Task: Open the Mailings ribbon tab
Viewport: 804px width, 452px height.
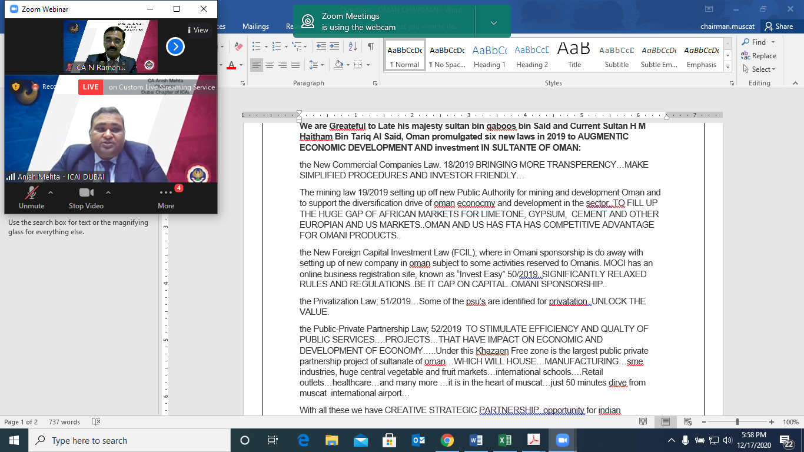Action: click(255, 26)
